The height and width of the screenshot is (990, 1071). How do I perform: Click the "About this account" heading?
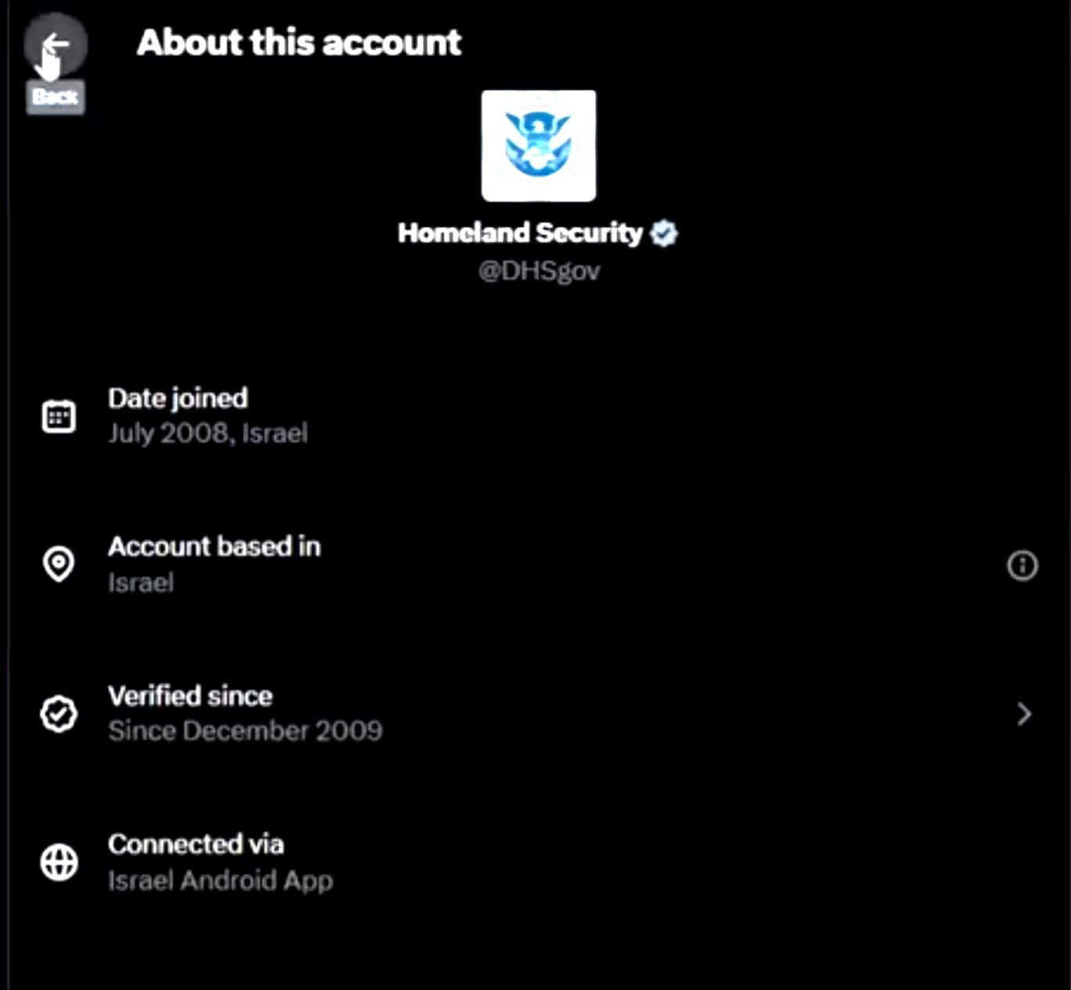[299, 42]
